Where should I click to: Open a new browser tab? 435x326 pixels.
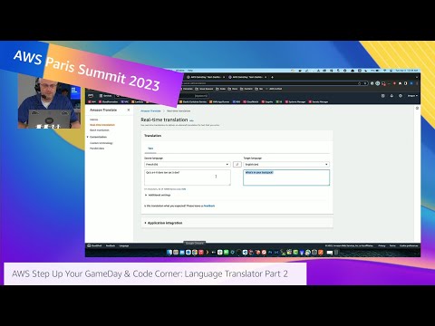point(272,77)
